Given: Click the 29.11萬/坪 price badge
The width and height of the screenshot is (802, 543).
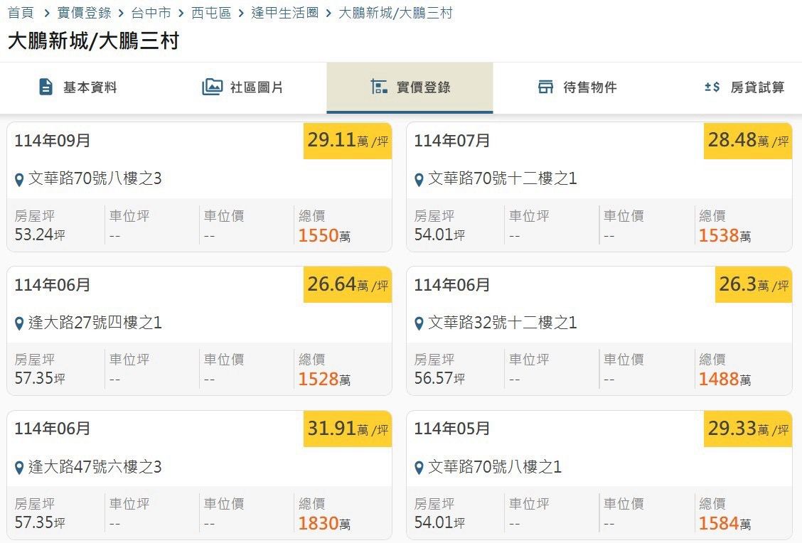Looking at the screenshot, I should (348, 140).
